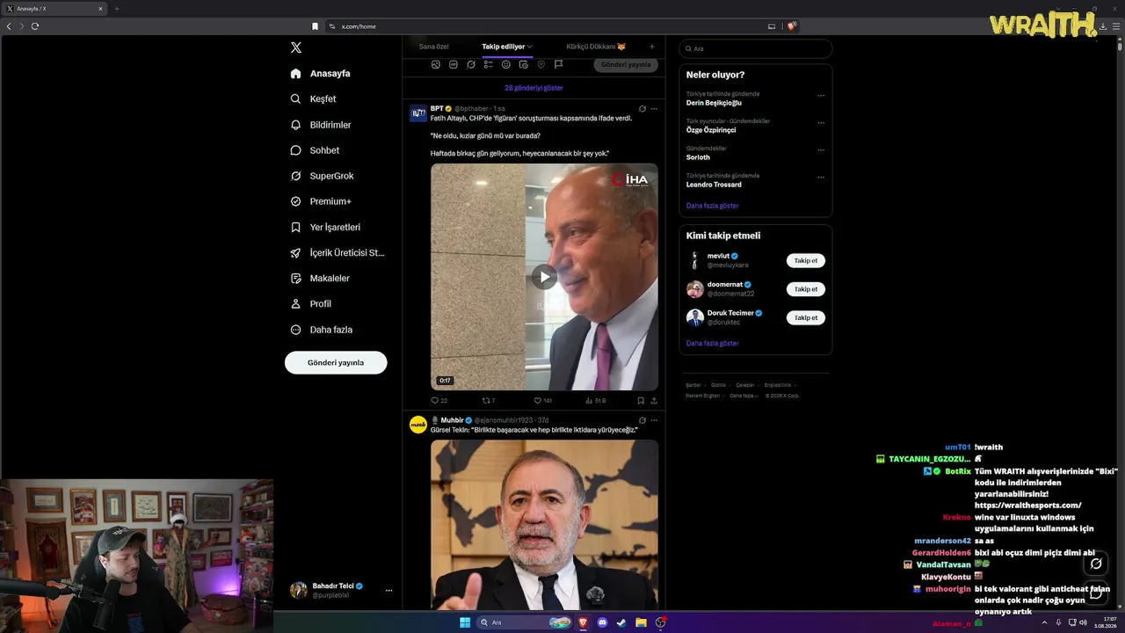Open File Explorer from the taskbar

642,622
